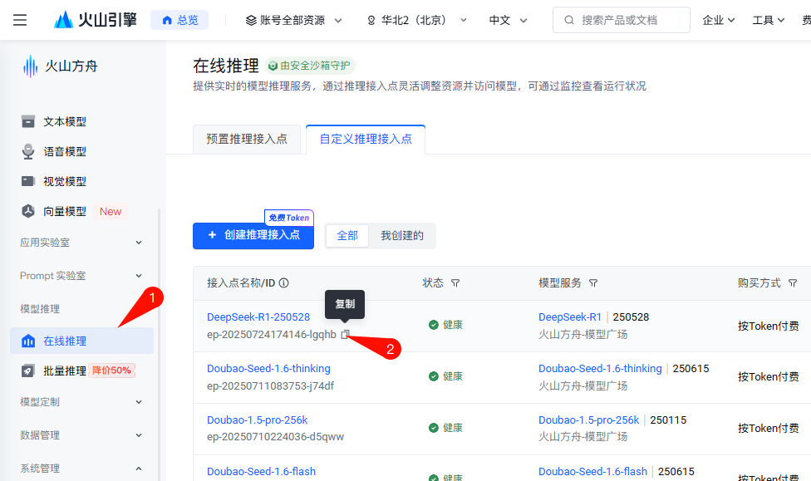Open the 工具 menu
Screen dimensions: 811x481
click(768, 20)
